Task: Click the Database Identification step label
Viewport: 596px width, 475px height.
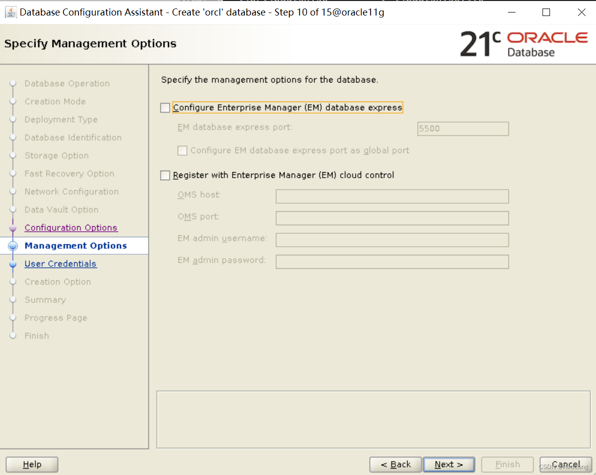Action: (x=73, y=138)
